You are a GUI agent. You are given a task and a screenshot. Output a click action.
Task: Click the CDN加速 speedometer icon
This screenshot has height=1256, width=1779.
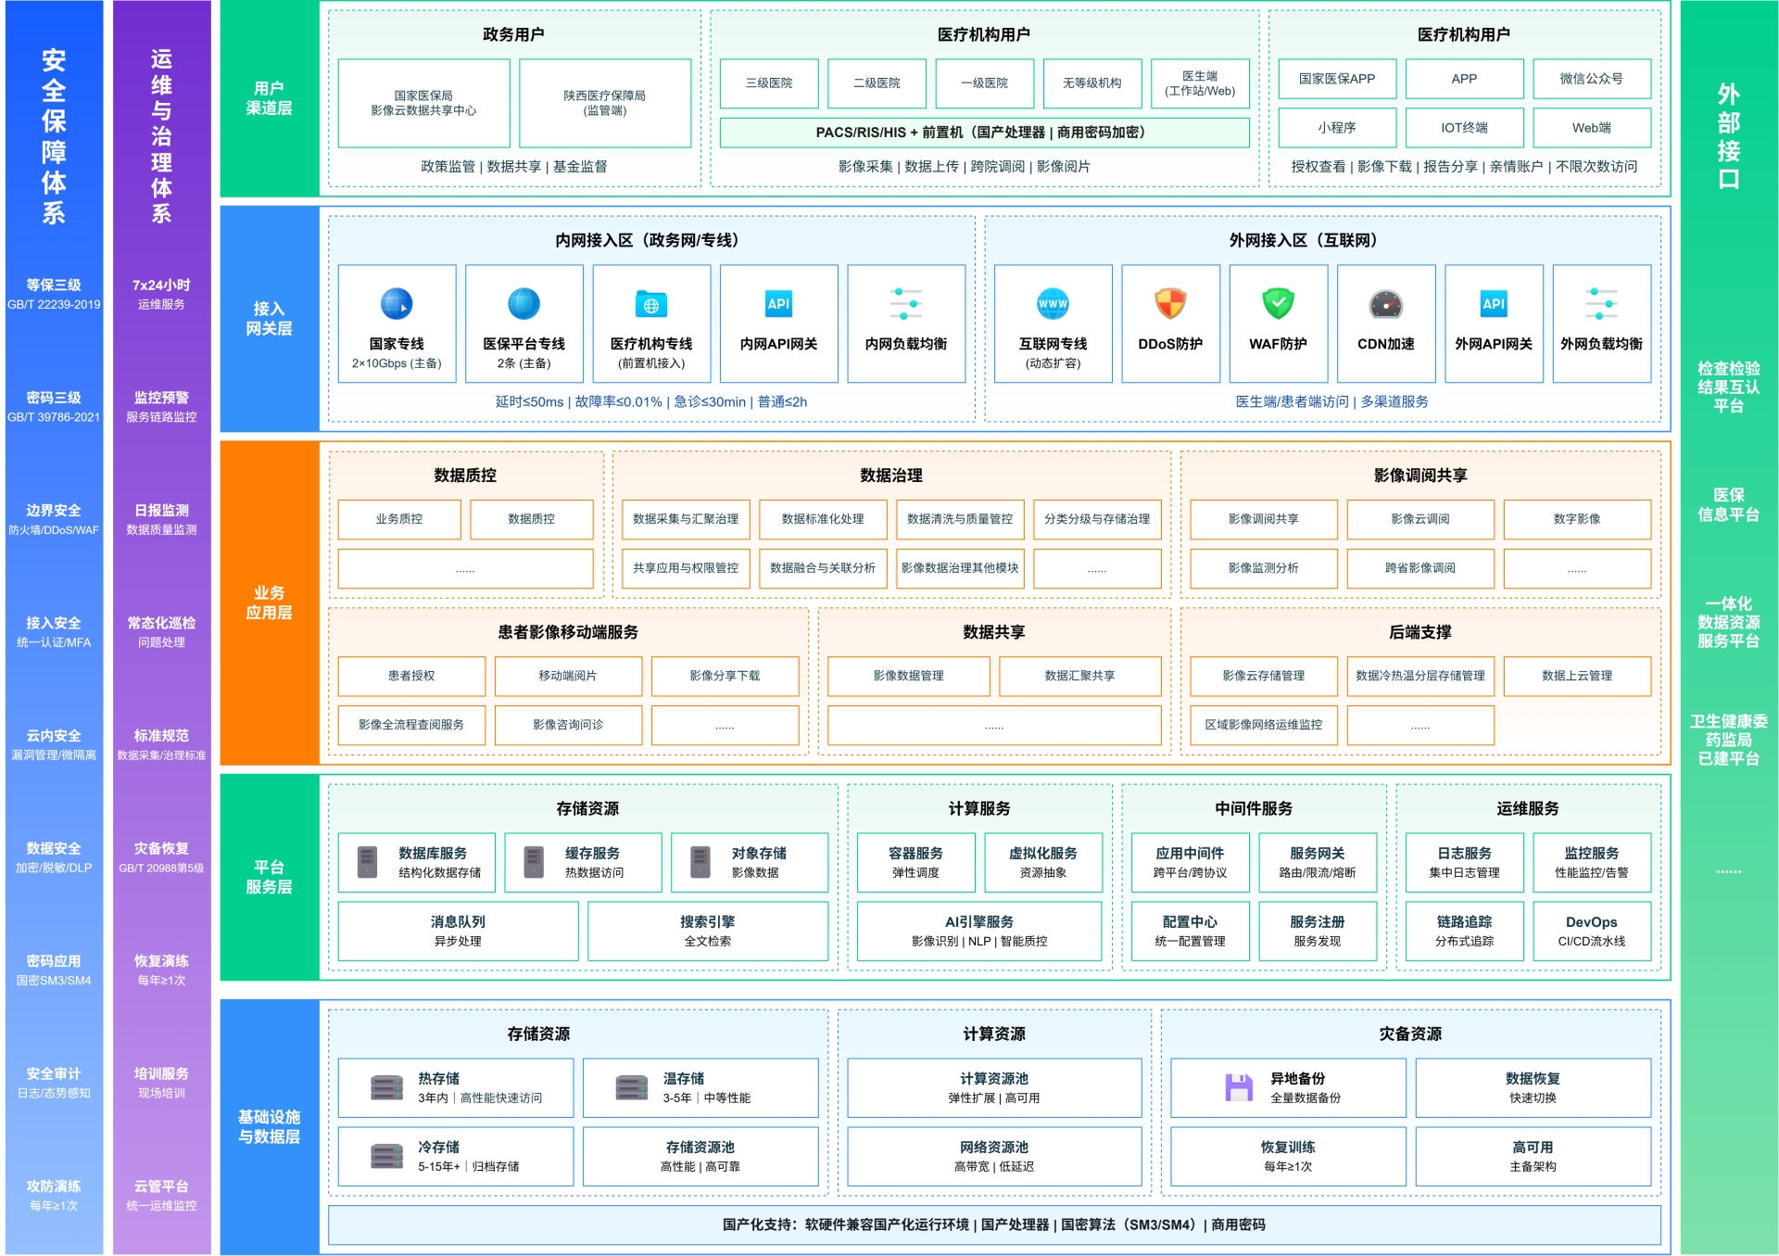coord(1385,304)
